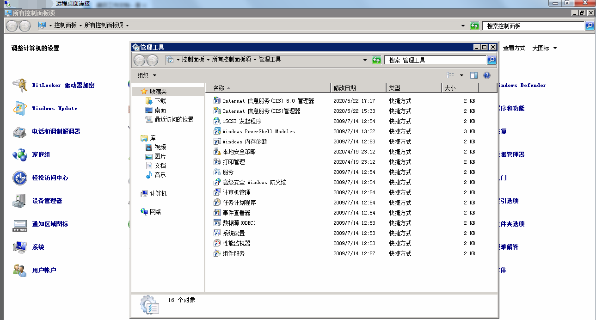The width and height of the screenshot is (596, 320).
Task: Select the 本地安全策略 shortcut icon
Action: tap(217, 152)
